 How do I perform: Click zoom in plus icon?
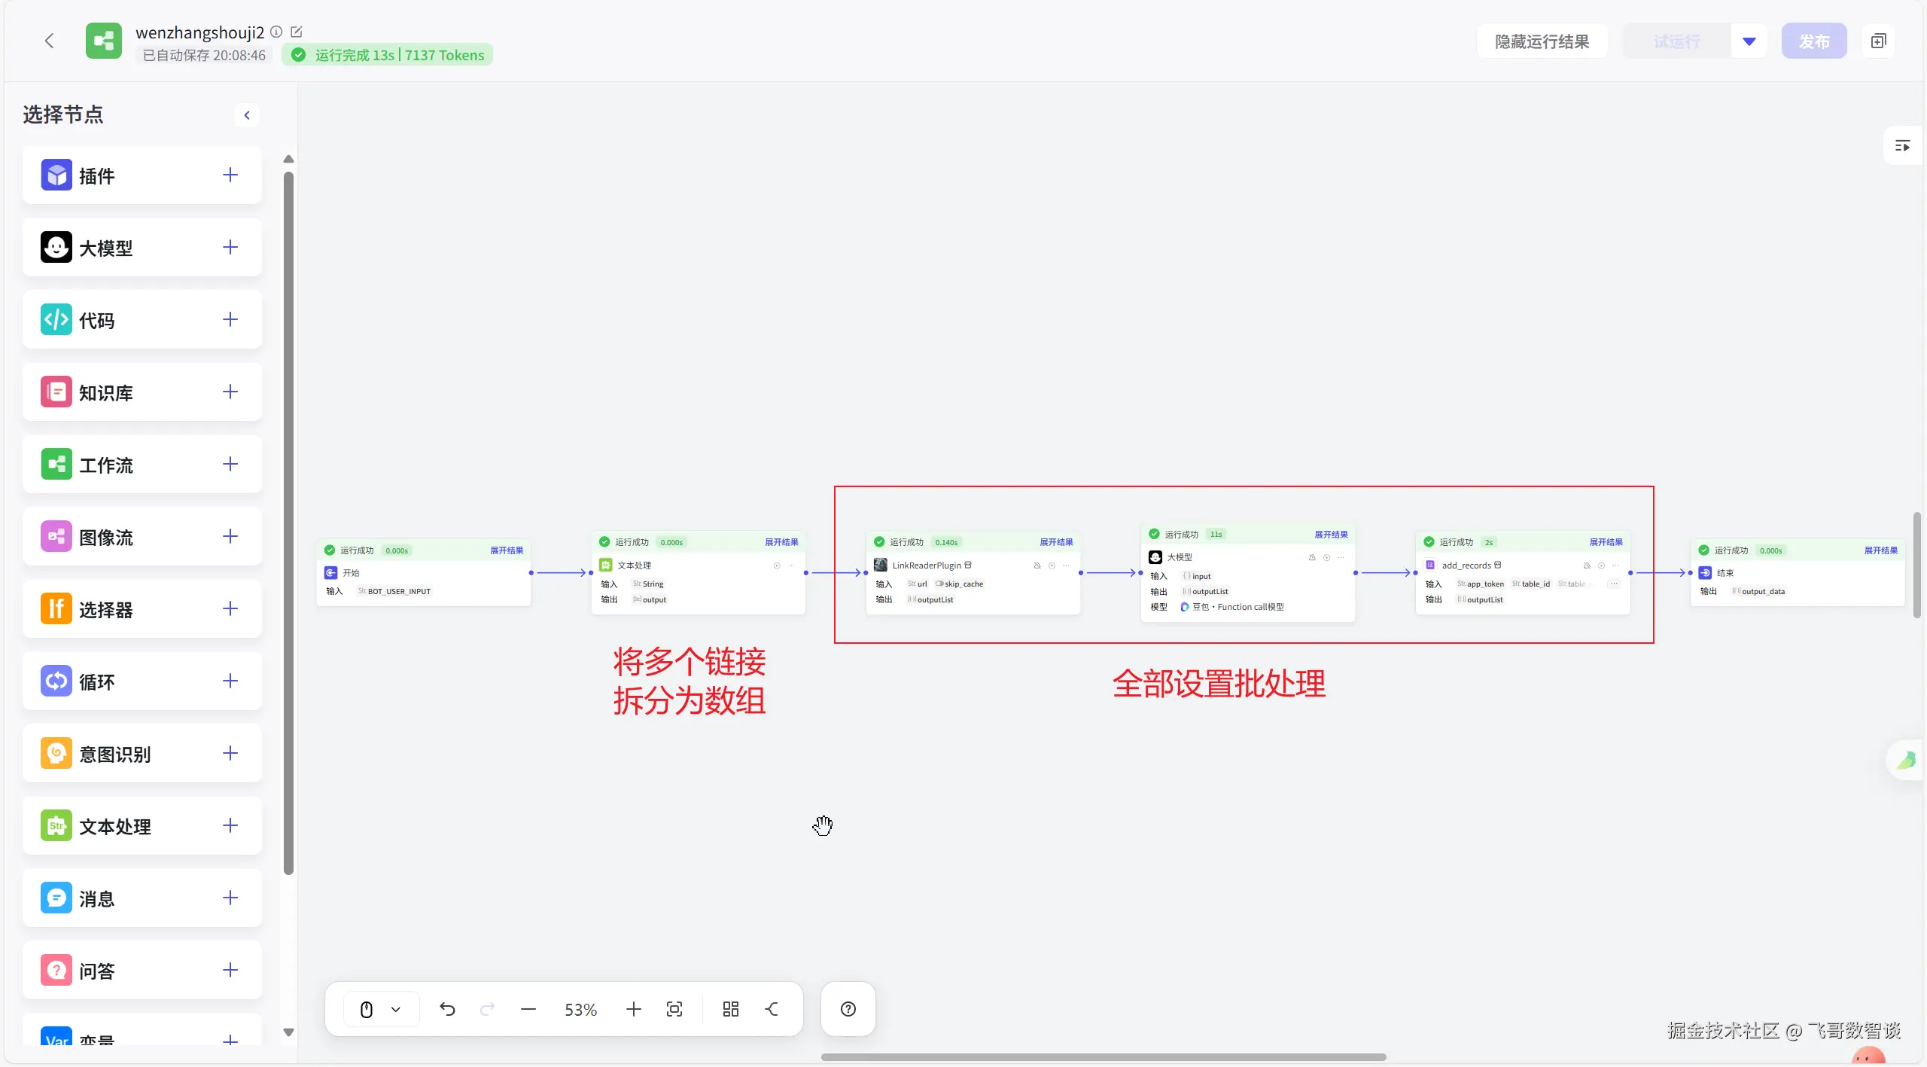633,1009
